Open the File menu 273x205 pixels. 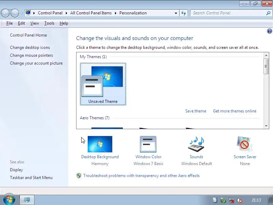click(10, 23)
